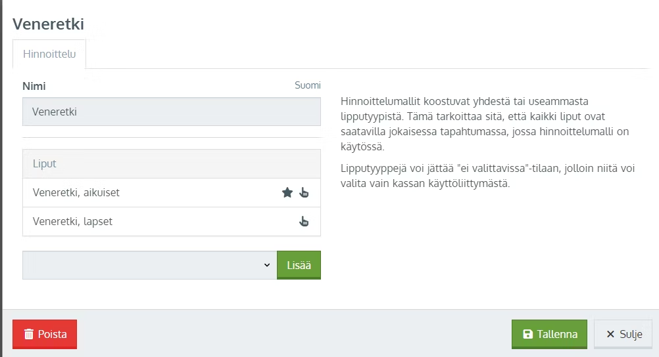The height and width of the screenshot is (357, 659).
Task: Click the floppy disk save icon
Action: click(527, 334)
